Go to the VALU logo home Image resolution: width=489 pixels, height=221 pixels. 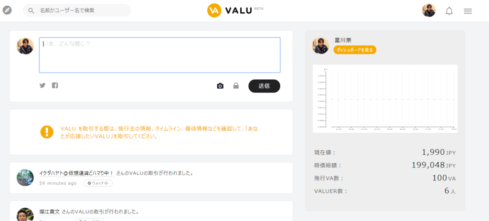coord(235,11)
